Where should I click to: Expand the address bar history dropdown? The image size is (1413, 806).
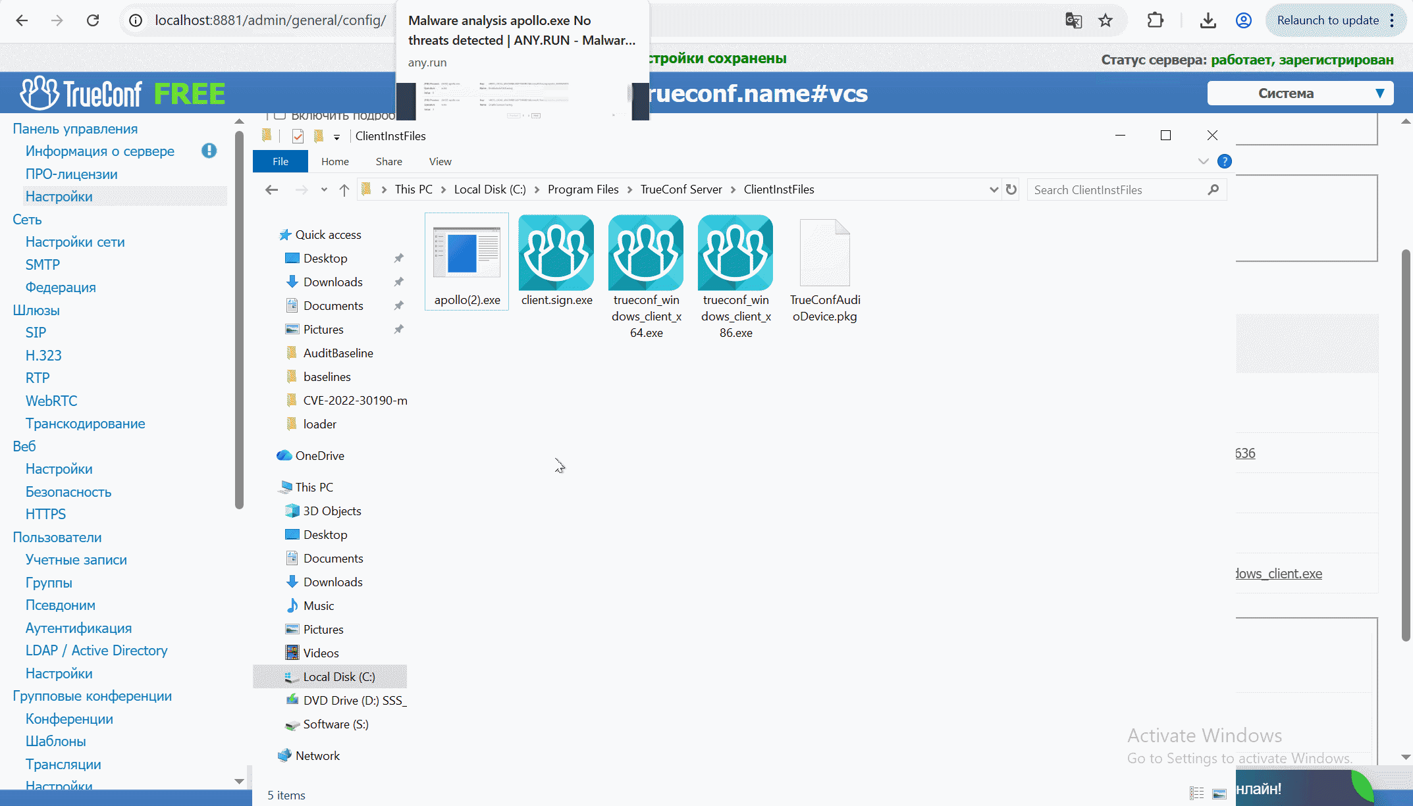pos(994,189)
